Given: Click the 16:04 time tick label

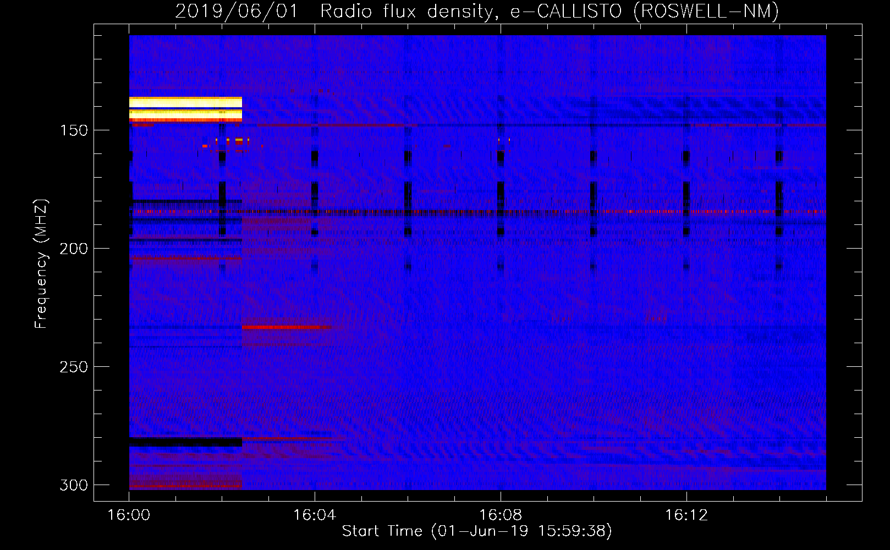Looking at the screenshot, I should (x=315, y=515).
